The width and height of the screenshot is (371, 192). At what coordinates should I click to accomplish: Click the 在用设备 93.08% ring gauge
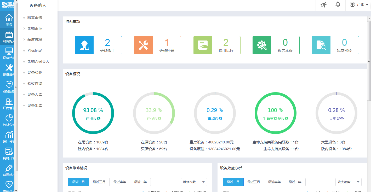pyautogui.click(x=93, y=113)
